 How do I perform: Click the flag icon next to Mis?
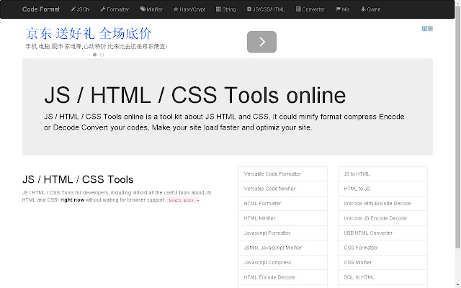(338, 9)
